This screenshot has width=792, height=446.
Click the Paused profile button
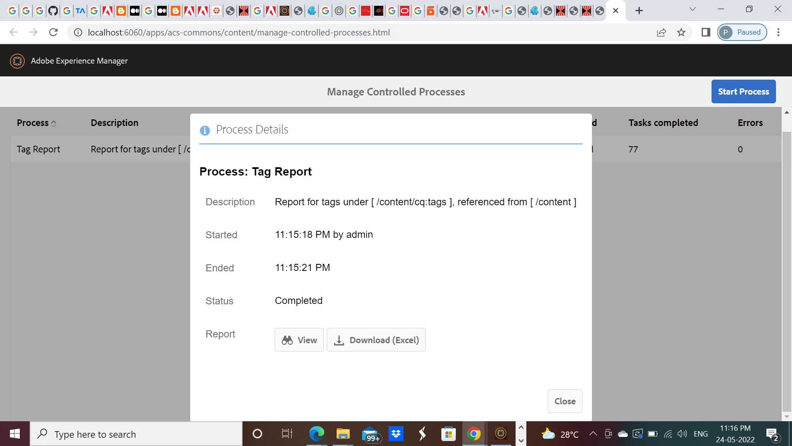coord(742,32)
